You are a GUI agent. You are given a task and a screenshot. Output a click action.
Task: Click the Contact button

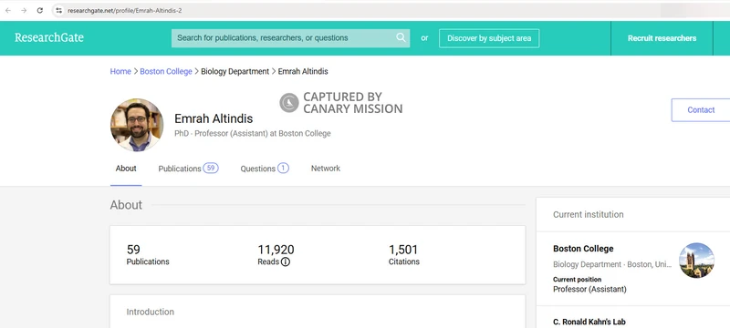(701, 110)
